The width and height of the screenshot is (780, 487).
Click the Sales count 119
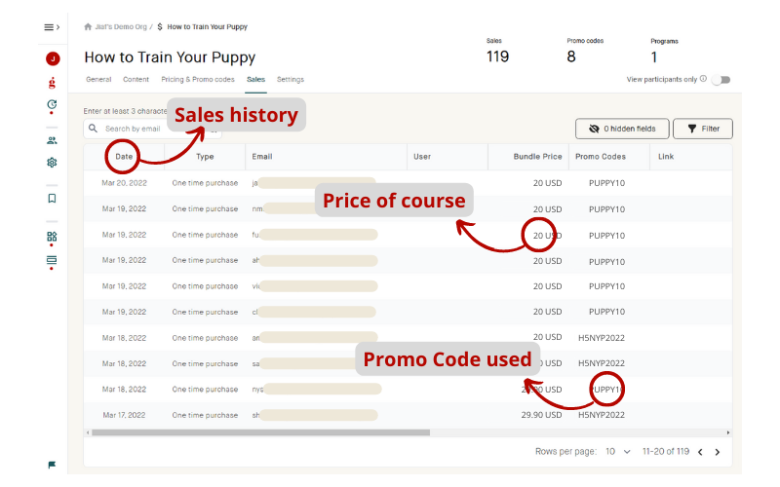coord(497,56)
